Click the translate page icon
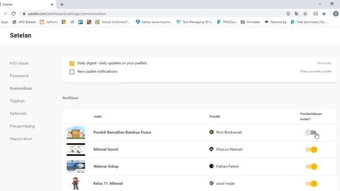This screenshot has width=340, height=191. pos(296,14)
